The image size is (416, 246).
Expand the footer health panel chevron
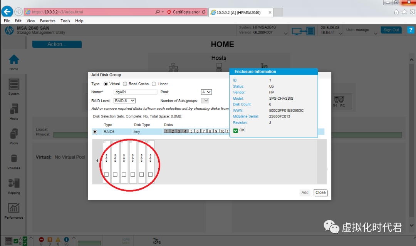(x=31, y=238)
